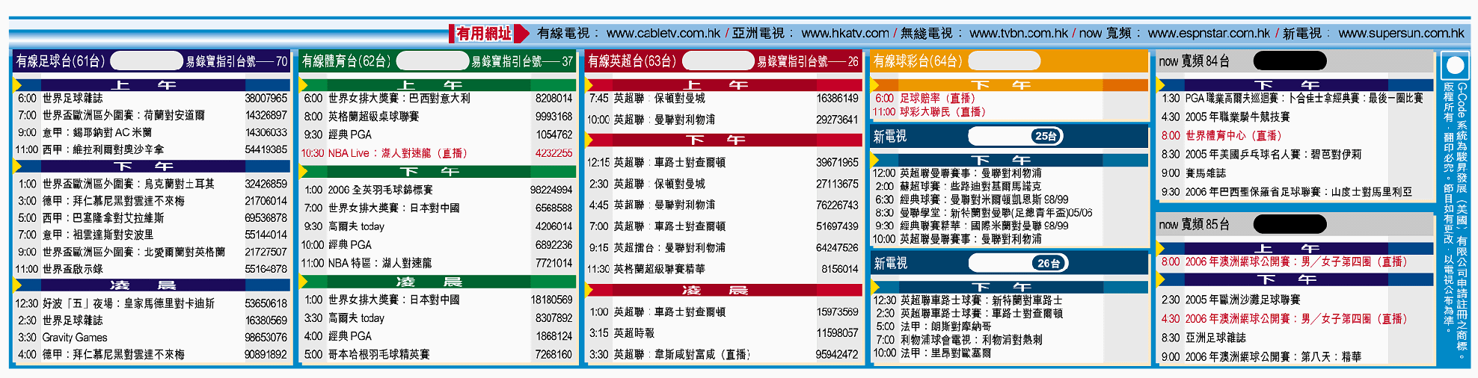Click the 3:15 英超時報 listing
The height and width of the screenshot is (378, 1478).
723,333
